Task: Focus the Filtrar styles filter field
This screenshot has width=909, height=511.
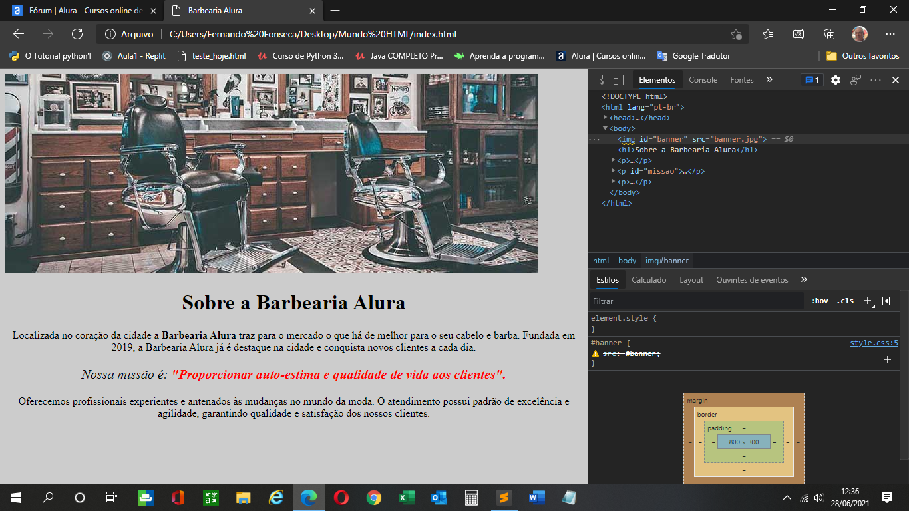Action: pos(697,301)
